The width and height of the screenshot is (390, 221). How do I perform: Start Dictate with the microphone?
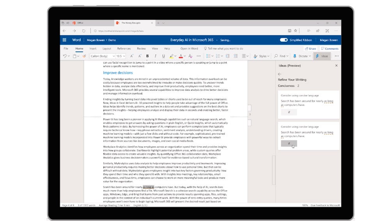[302, 56]
